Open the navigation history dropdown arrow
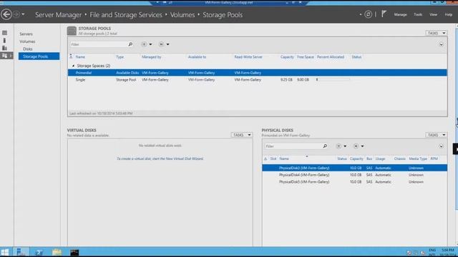 pos(23,14)
